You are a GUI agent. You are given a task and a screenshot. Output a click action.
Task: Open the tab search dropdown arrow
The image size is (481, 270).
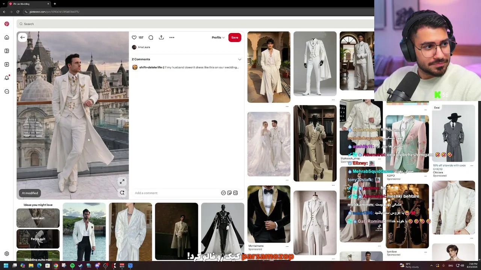(x=4, y=4)
